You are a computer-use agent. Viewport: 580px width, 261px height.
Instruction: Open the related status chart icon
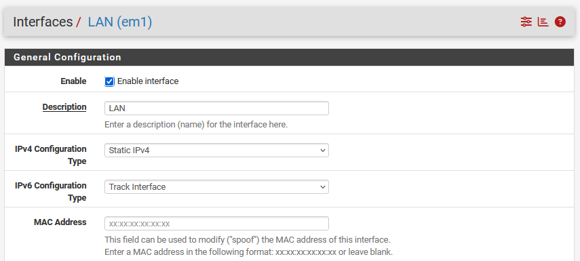click(x=543, y=22)
